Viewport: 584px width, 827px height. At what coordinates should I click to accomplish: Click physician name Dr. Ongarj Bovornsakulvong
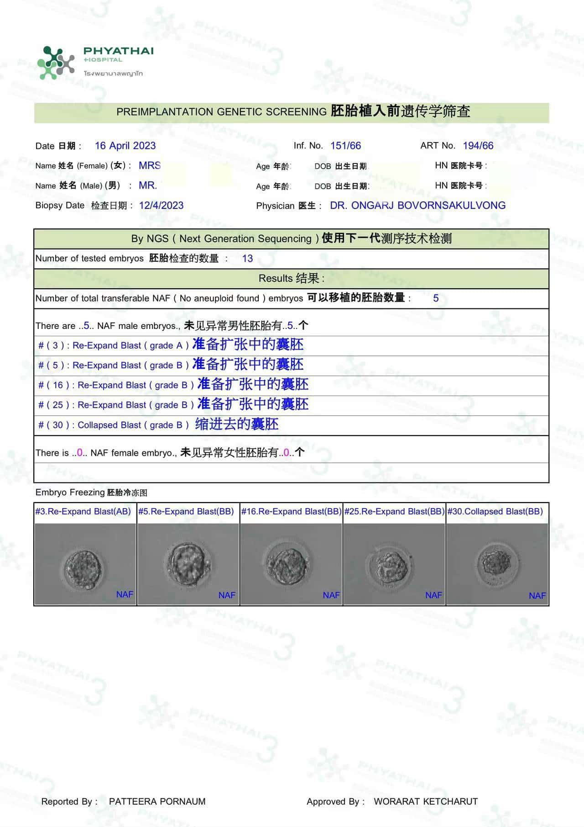click(x=417, y=206)
